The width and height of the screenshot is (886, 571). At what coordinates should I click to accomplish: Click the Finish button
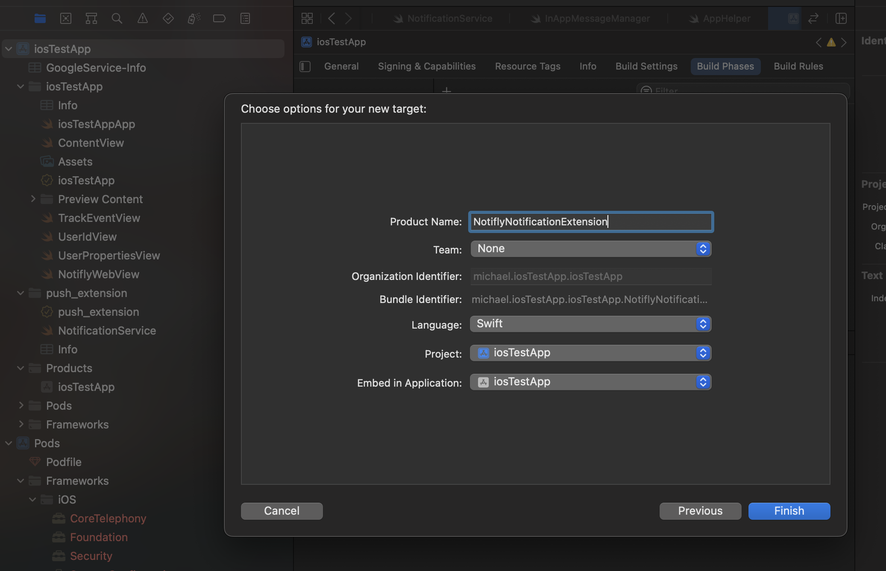click(x=788, y=511)
